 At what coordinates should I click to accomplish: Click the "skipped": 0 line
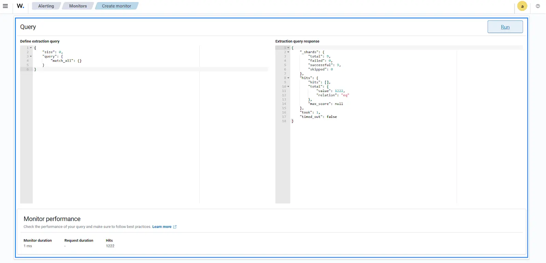click(320, 69)
